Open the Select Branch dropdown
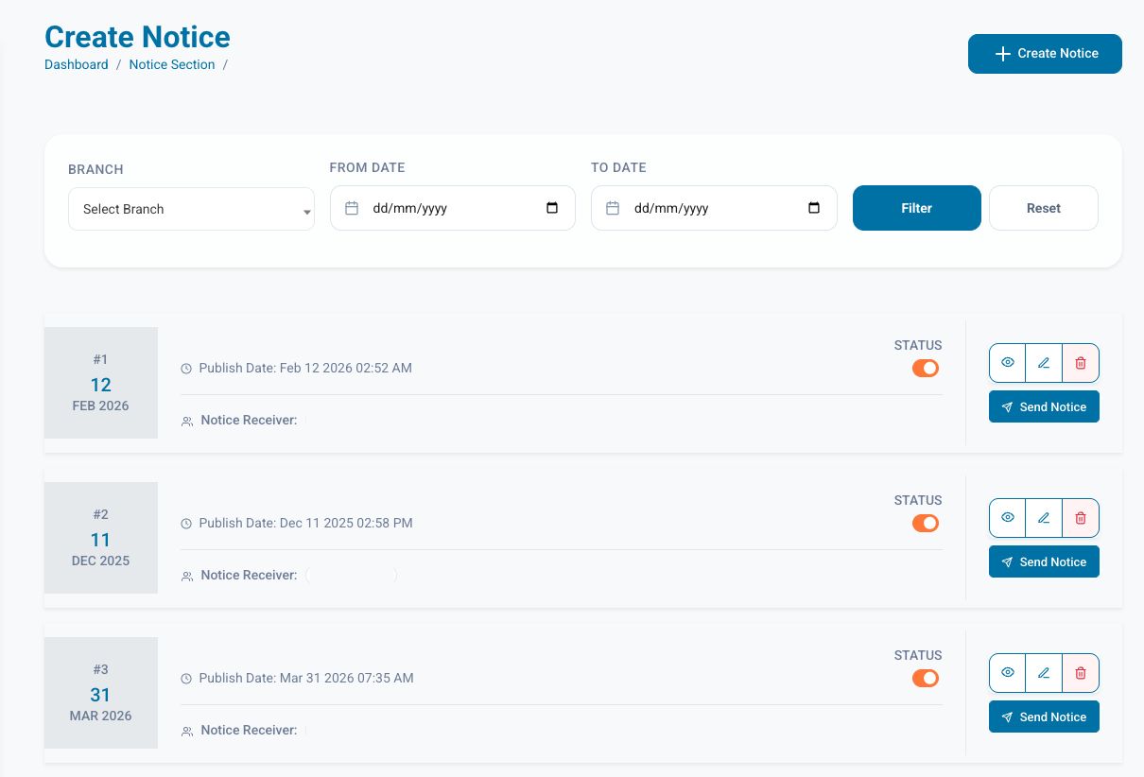This screenshot has height=777, width=1144. tap(191, 209)
